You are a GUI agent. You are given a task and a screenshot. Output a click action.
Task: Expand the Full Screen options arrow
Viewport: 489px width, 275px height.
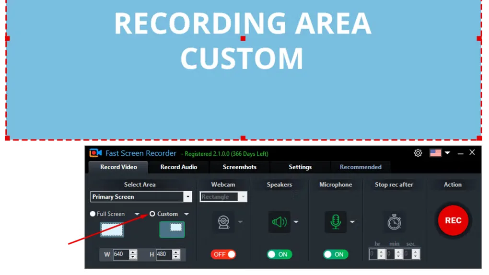tap(137, 214)
